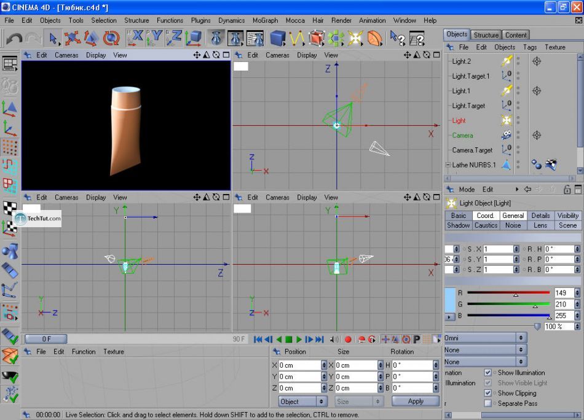The image size is (584, 420).
Task: Toggle Show Illumination checkbox
Action: click(x=487, y=372)
